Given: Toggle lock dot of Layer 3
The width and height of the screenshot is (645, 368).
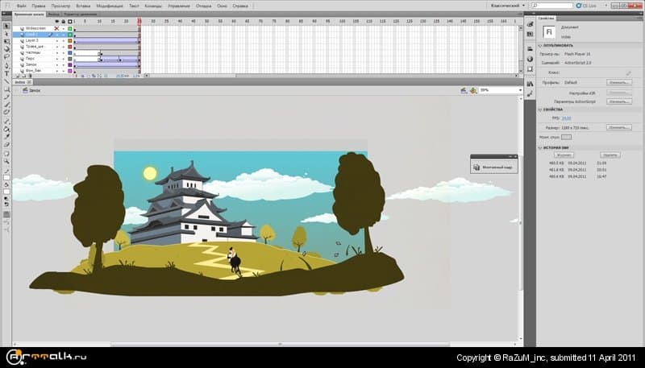Looking at the screenshot, I should (63, 40).
